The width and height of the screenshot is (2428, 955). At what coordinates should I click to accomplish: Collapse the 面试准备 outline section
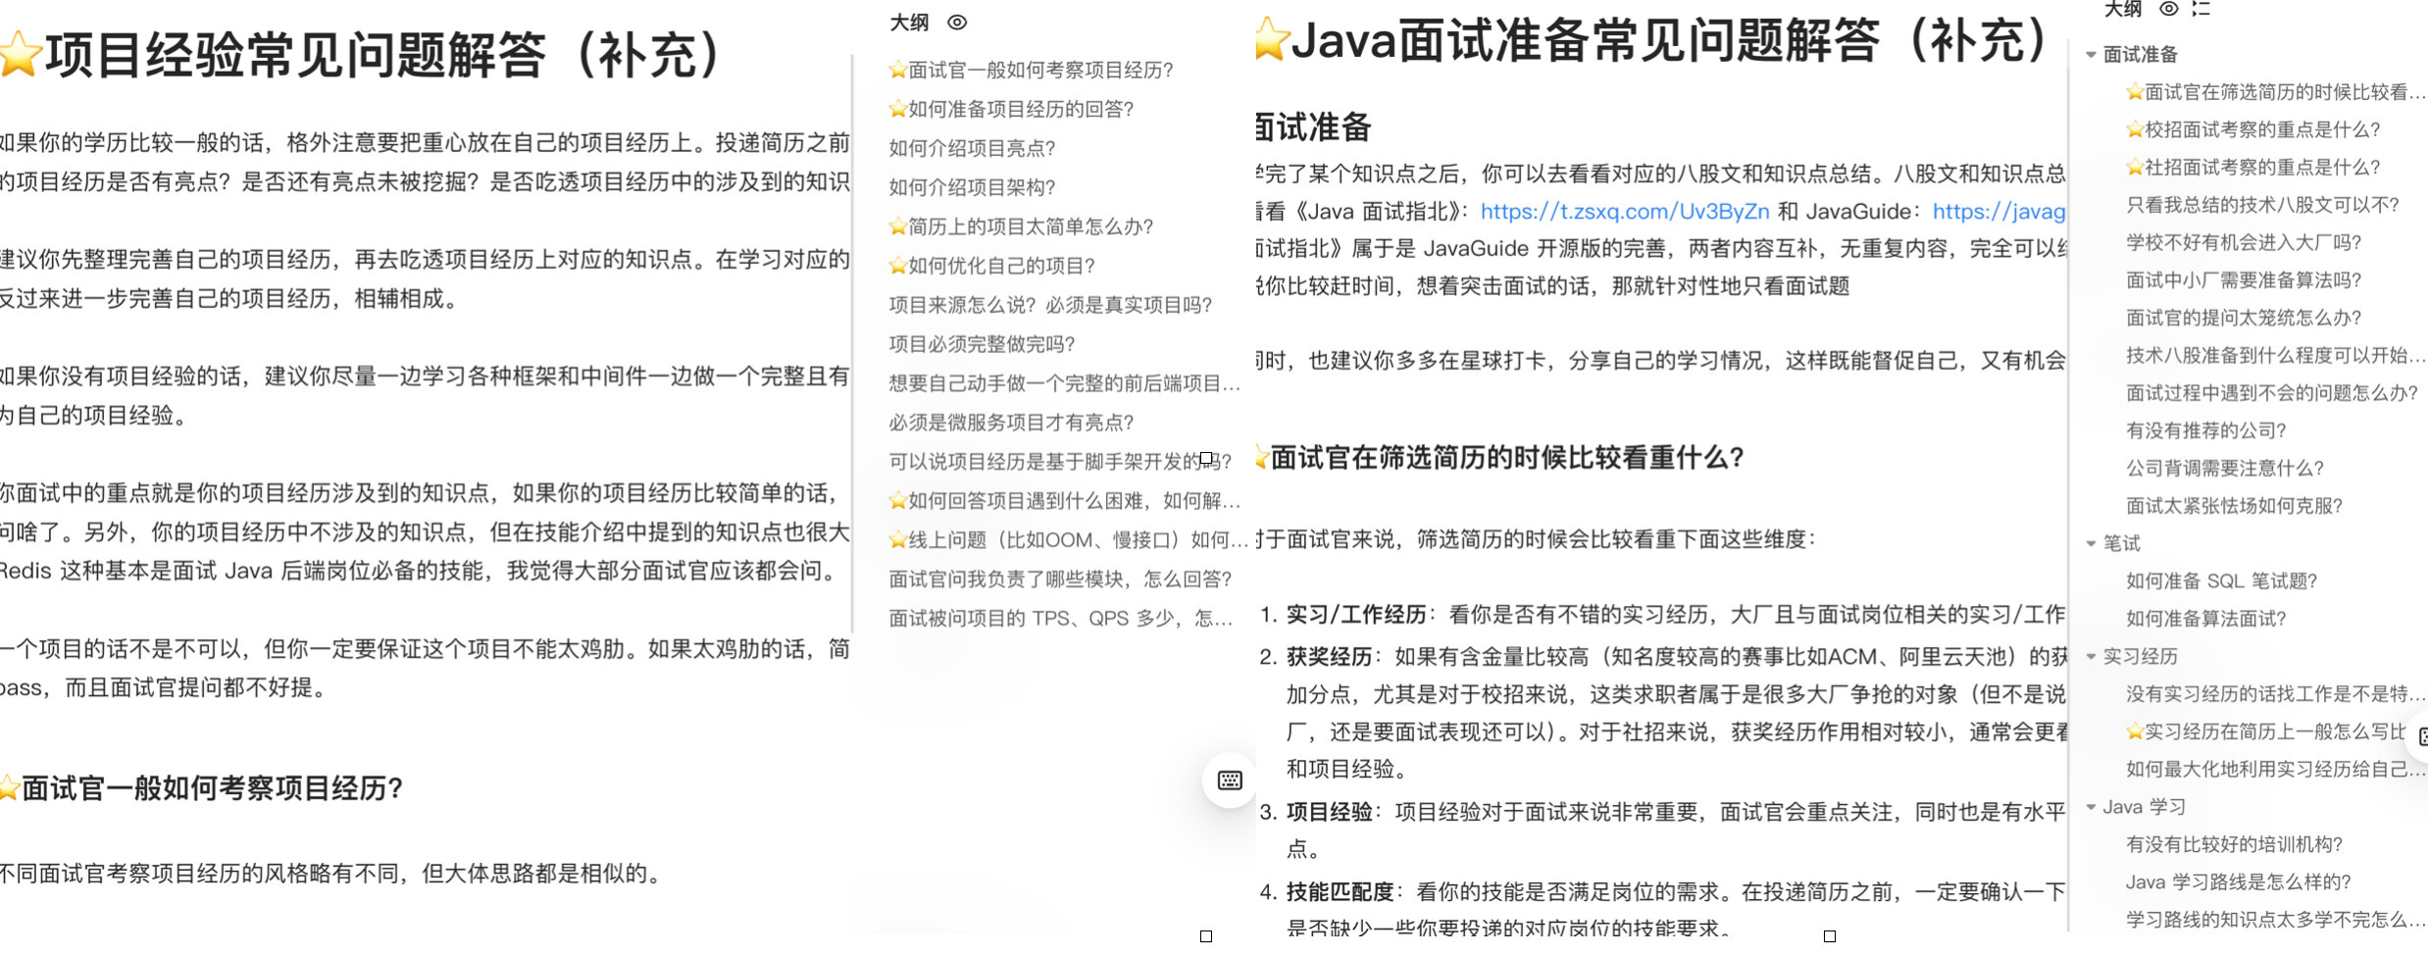coord(2091,55)
